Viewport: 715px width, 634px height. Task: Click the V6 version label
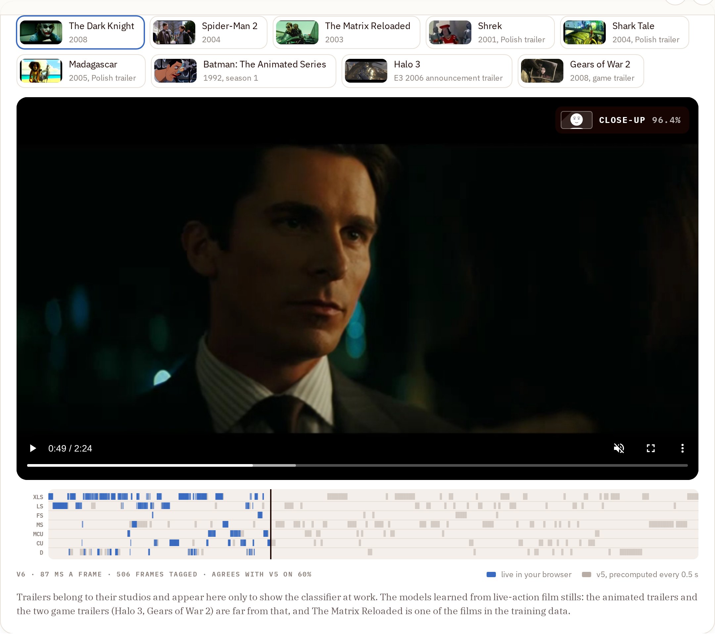coord(21,575)
